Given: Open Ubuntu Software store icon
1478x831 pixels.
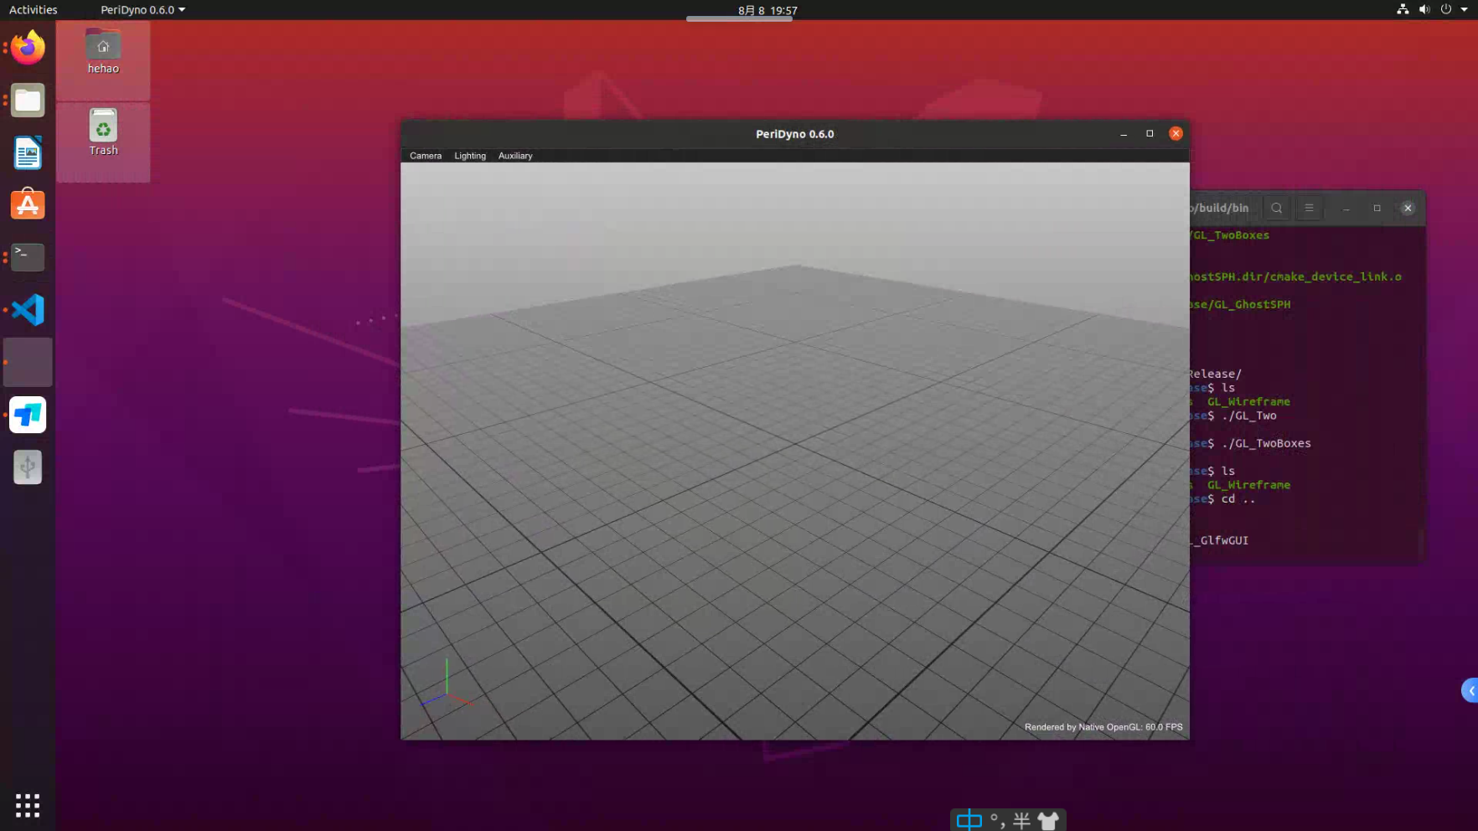Looking at the screenshot, I should click(x=28, y=205).
